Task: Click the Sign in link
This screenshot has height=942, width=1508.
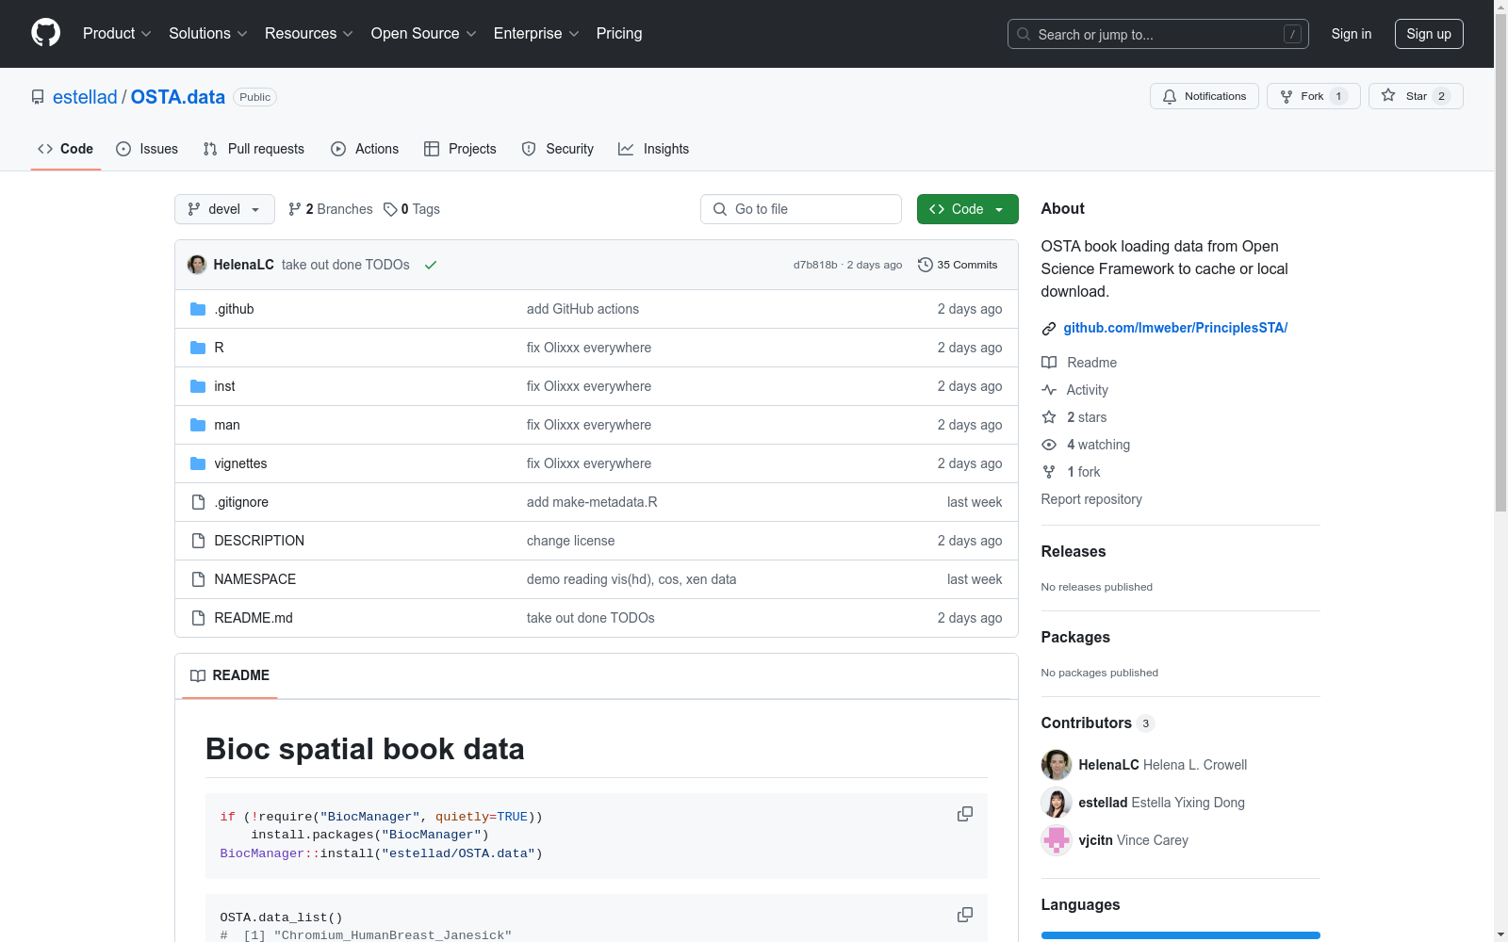Action: [x=1352, y=34]
